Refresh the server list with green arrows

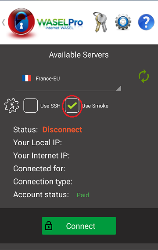click(144, 76)
